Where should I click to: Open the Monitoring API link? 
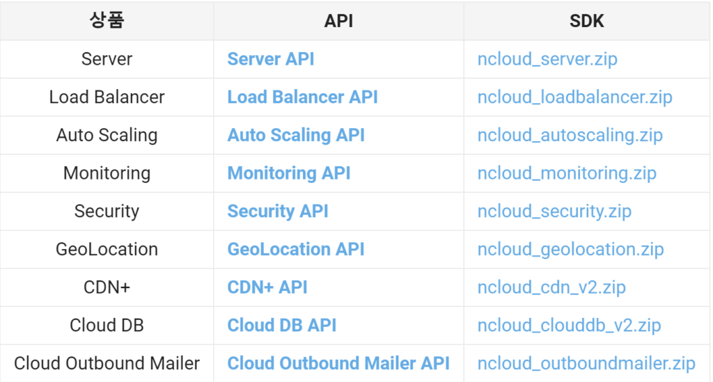pos(289,173)
